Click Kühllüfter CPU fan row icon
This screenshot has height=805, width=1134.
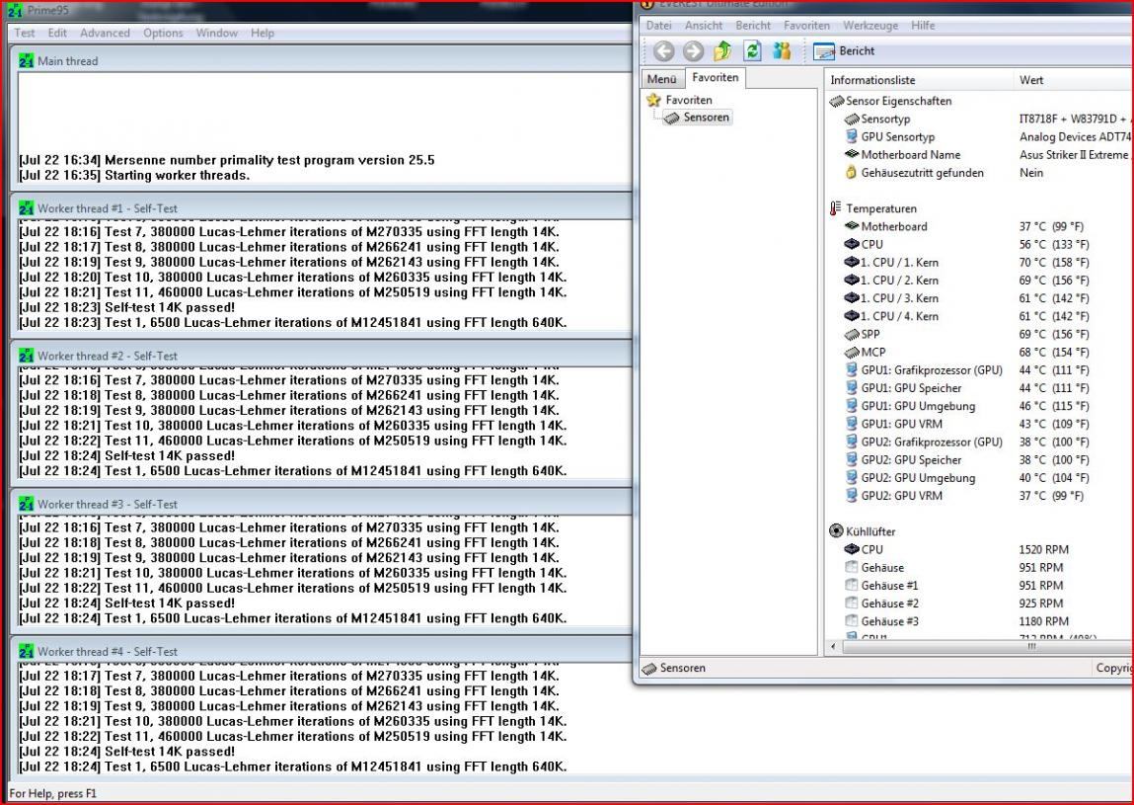pyautogui.click(x=851, y=549)
